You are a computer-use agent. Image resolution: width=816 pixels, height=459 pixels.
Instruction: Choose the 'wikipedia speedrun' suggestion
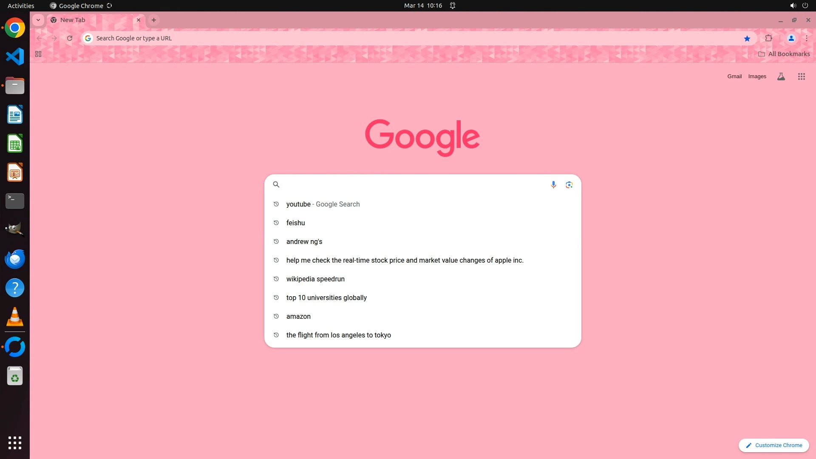coord(315,279)
